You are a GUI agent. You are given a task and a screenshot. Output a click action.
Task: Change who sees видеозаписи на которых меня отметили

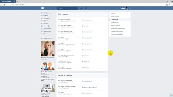(x=87, y=32)
